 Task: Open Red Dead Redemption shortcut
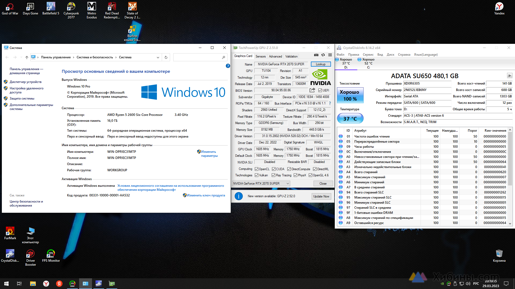click(x=112, y=10)
